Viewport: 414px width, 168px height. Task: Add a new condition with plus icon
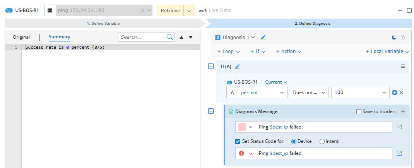tap(395, 93)
